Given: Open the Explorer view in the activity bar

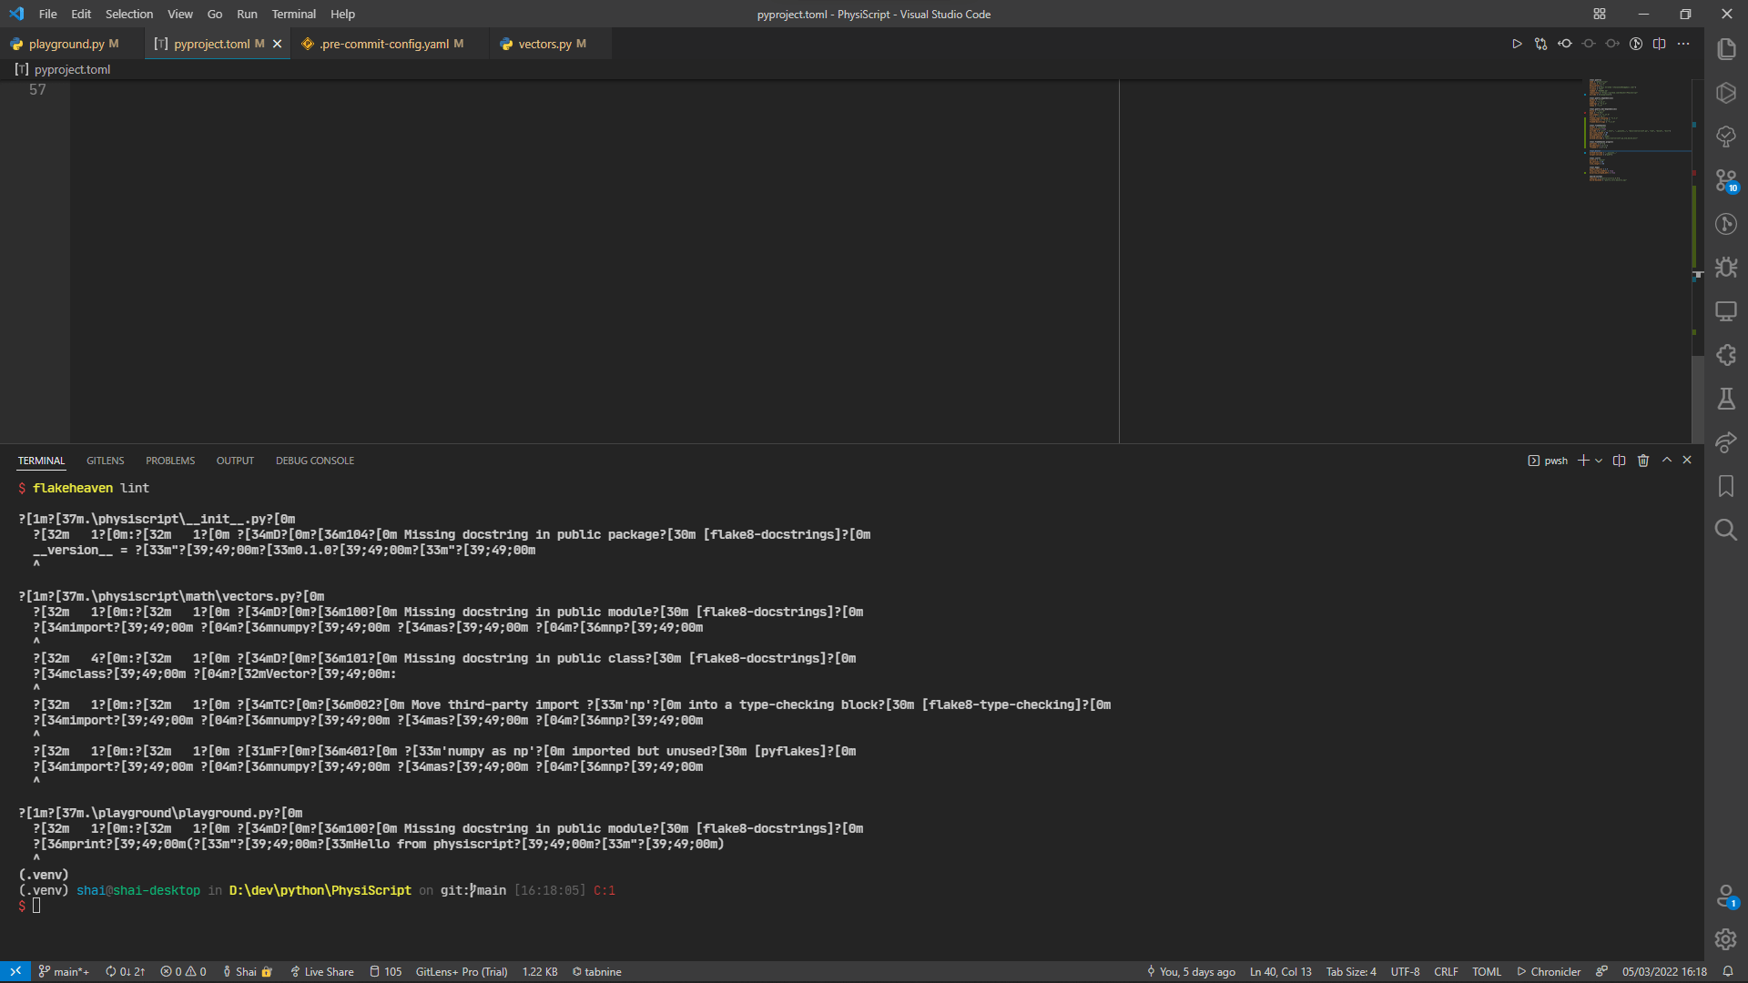Looking at the screenshot, I should coord(1726,49).
